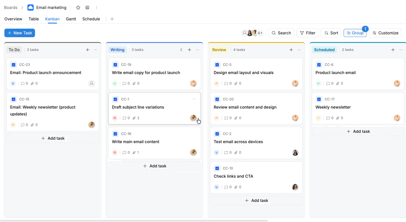Viewport: 406px width, 222px height.
Task: Toggle the CC-6 task checkbox
Action: click(319, 65)
